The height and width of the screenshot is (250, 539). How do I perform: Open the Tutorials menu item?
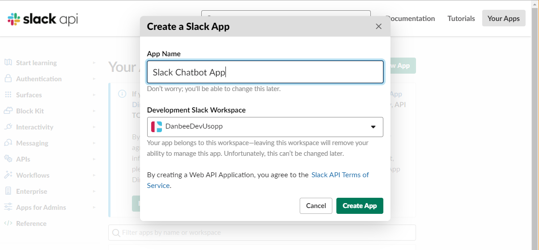click(461, 18)
